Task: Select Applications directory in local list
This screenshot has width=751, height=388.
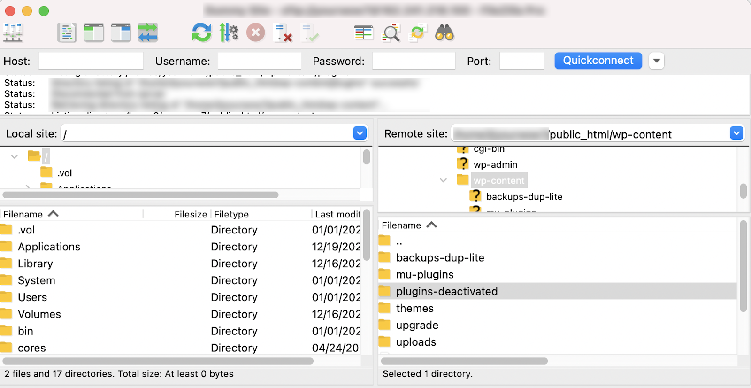Action: 181,247
